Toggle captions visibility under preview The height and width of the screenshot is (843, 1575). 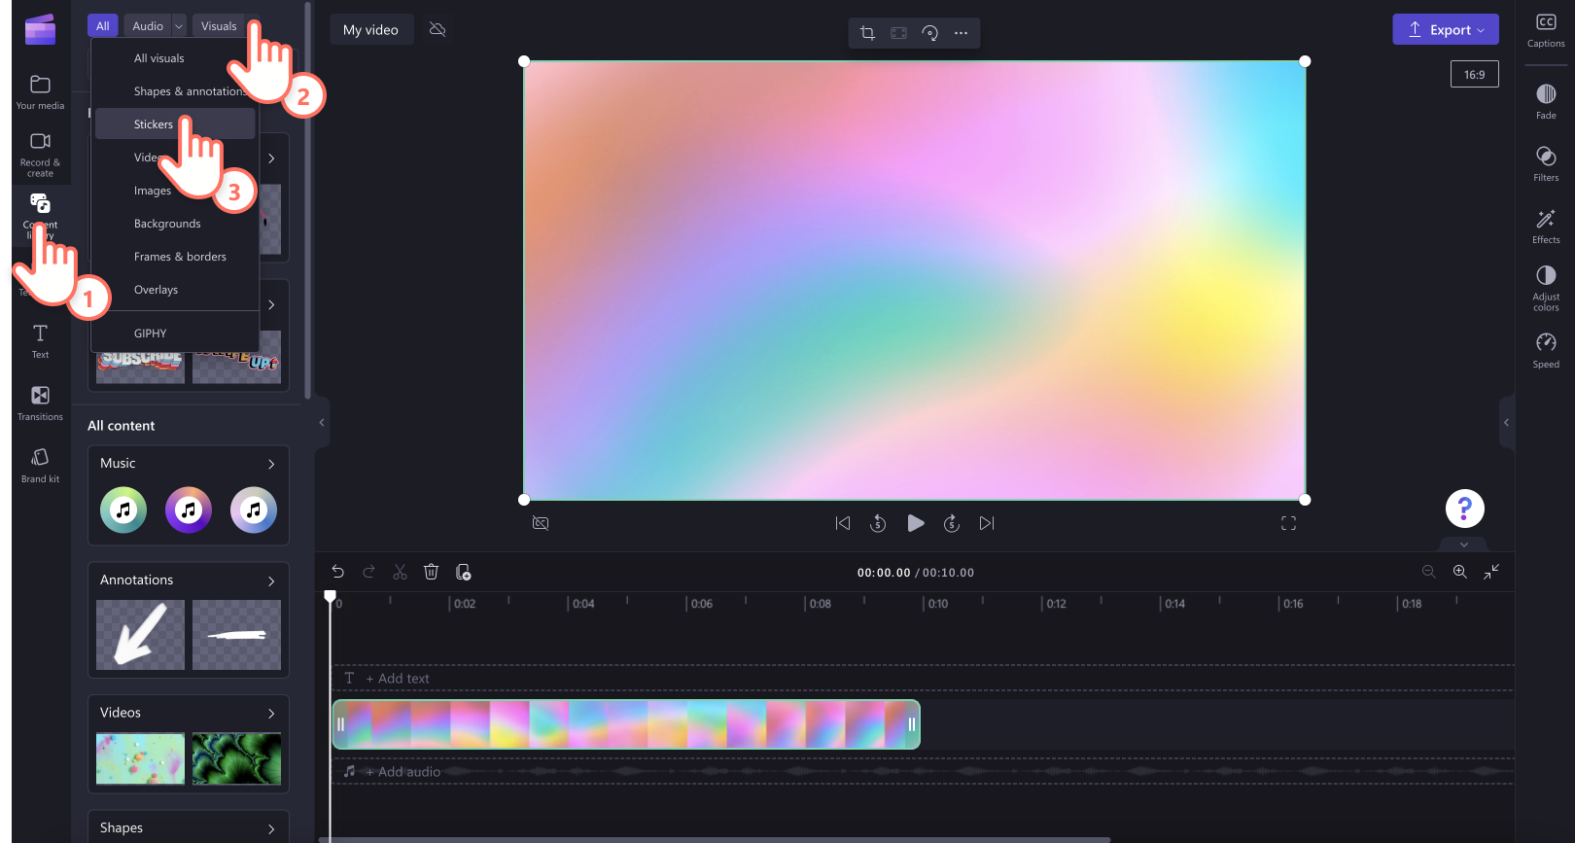[541, 523]
